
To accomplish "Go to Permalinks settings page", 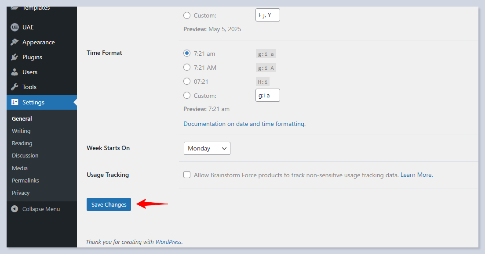I will coord(25,180).
